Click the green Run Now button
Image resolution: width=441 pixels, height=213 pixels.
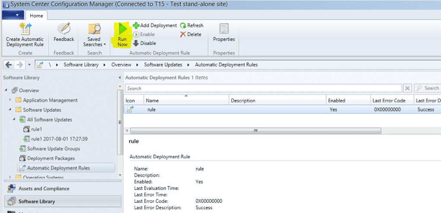(122, 35)
